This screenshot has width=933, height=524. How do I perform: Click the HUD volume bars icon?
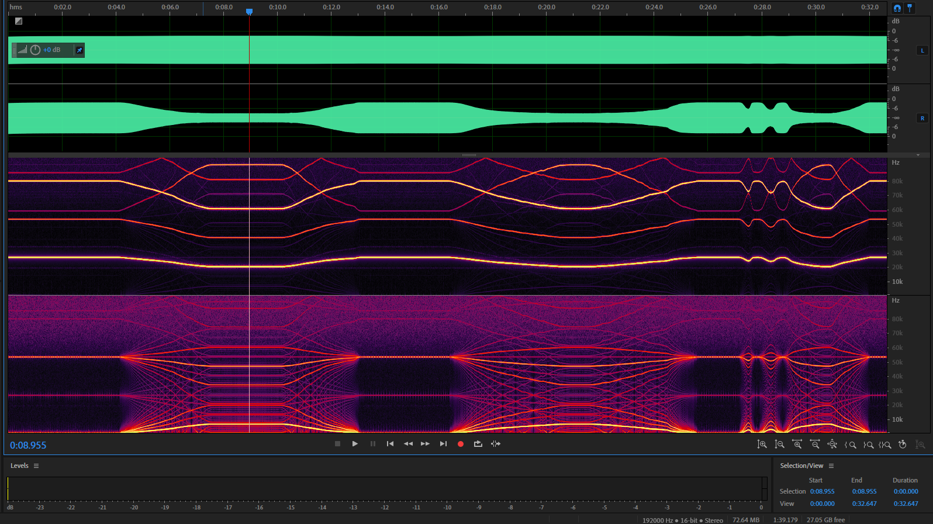coord(23,50)
